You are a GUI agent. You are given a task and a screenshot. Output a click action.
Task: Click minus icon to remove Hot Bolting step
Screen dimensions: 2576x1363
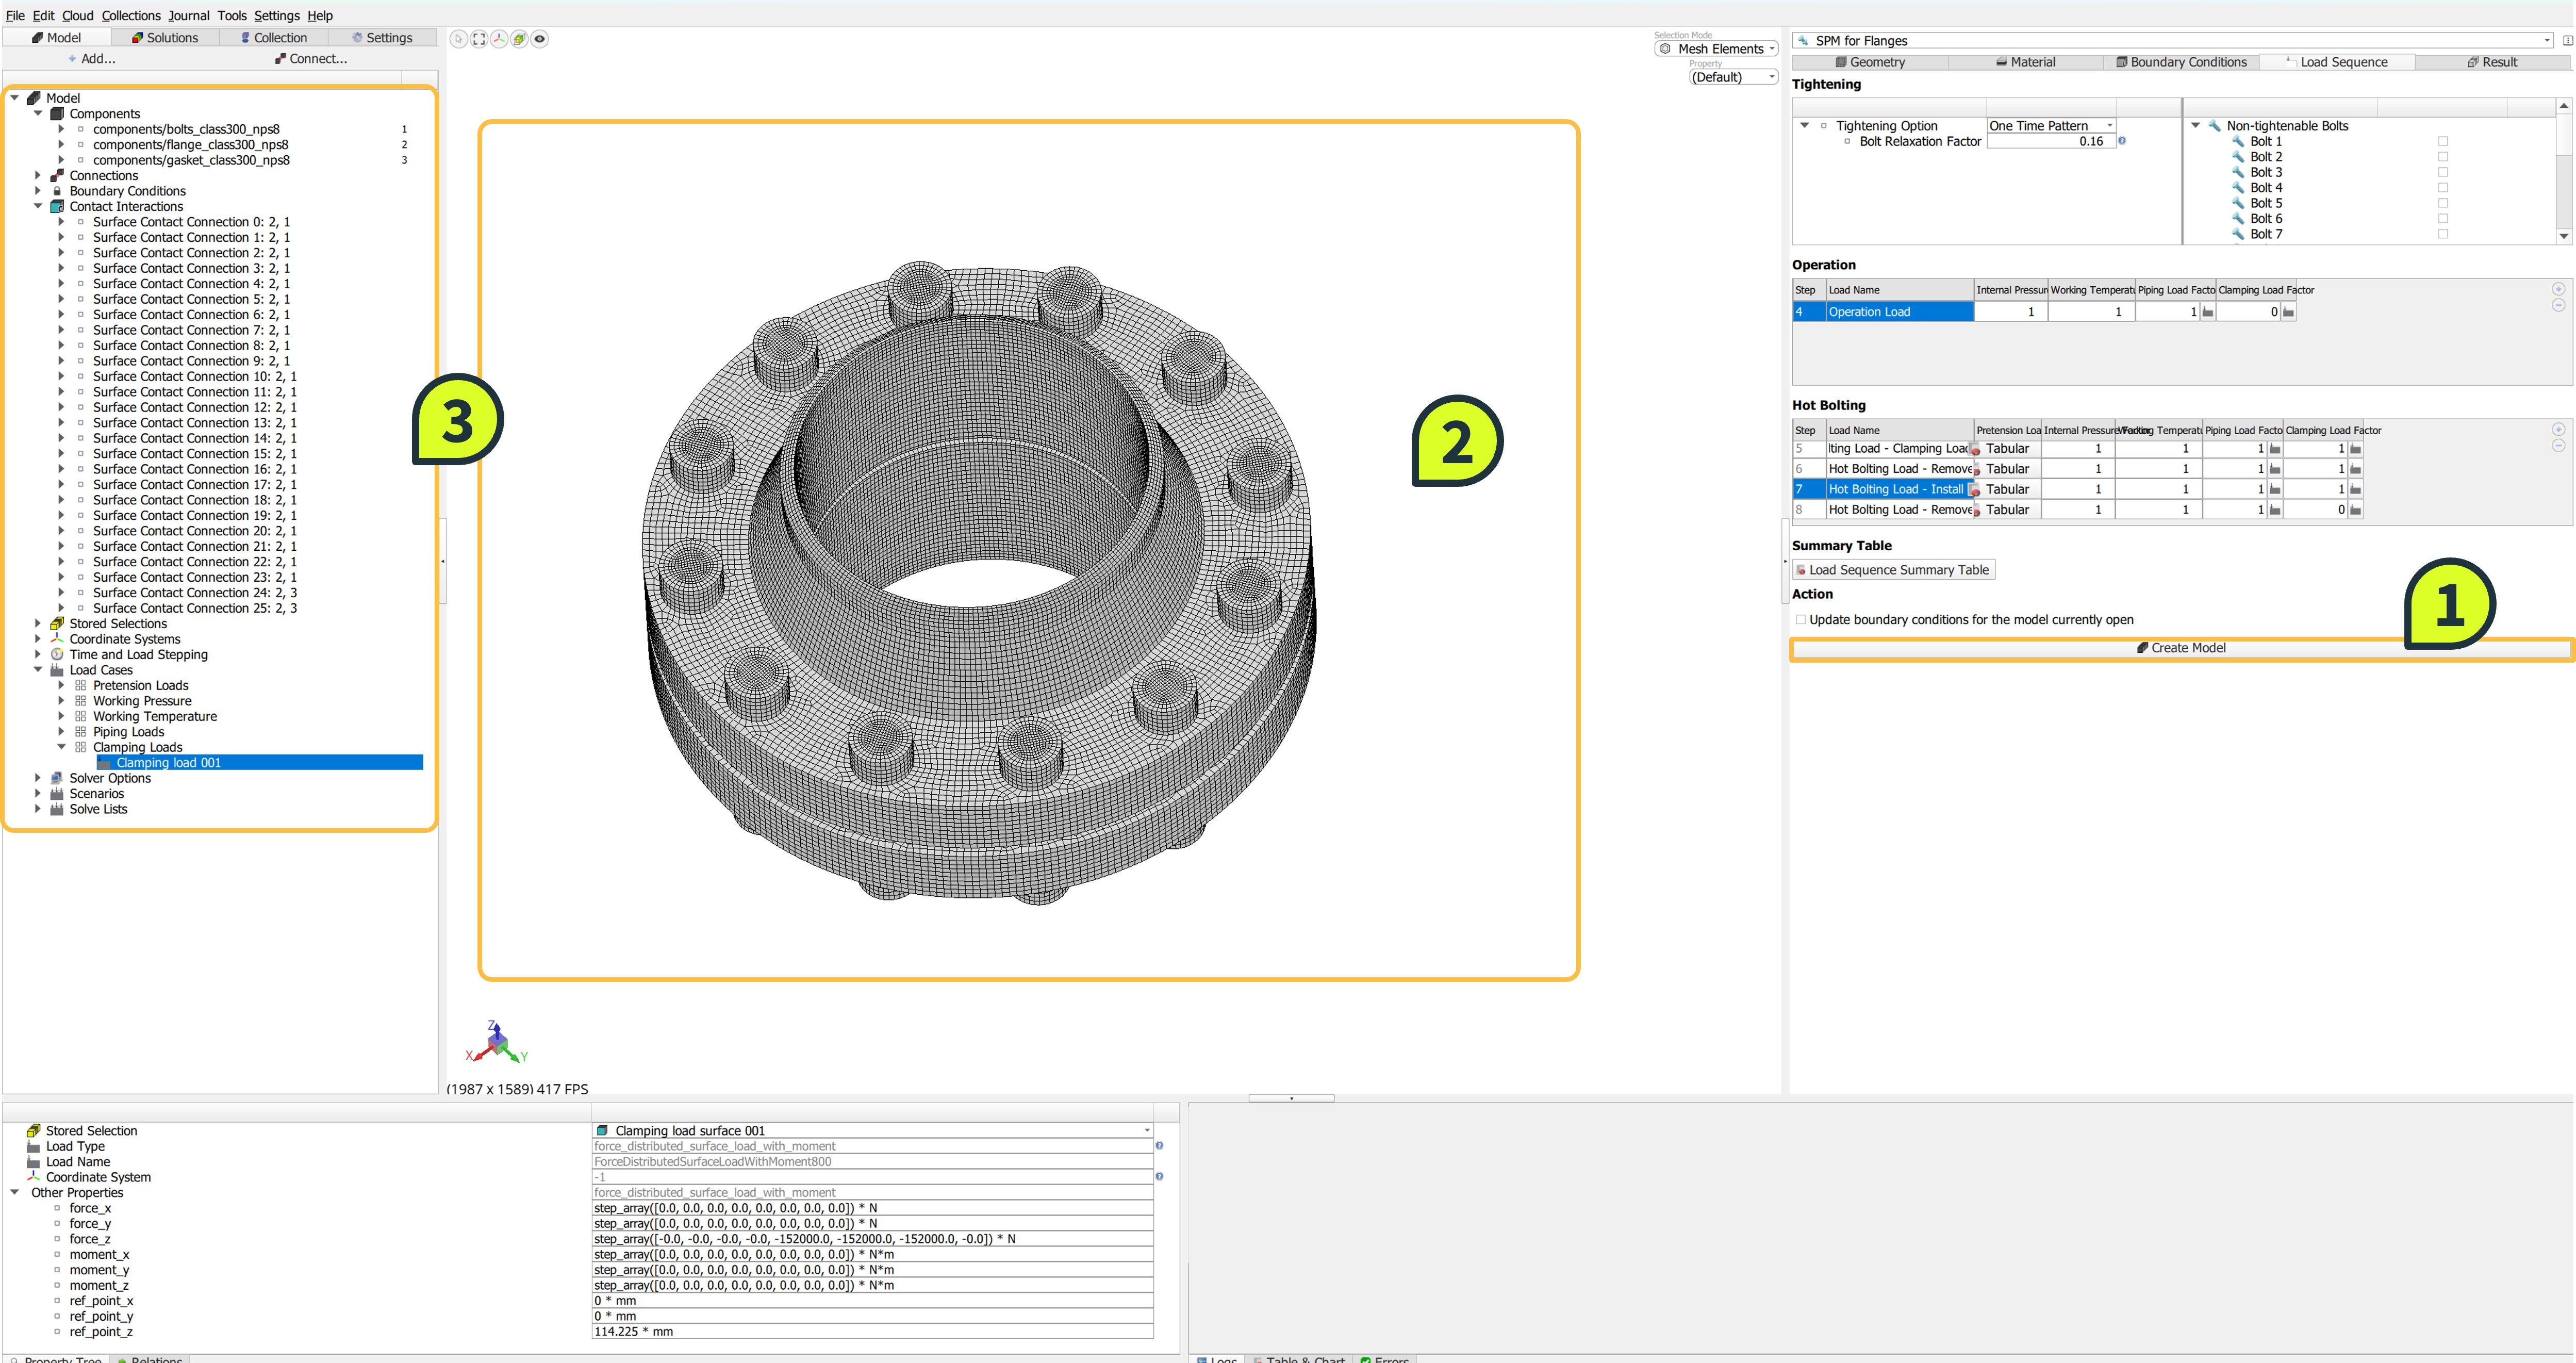click(2558, 445)
